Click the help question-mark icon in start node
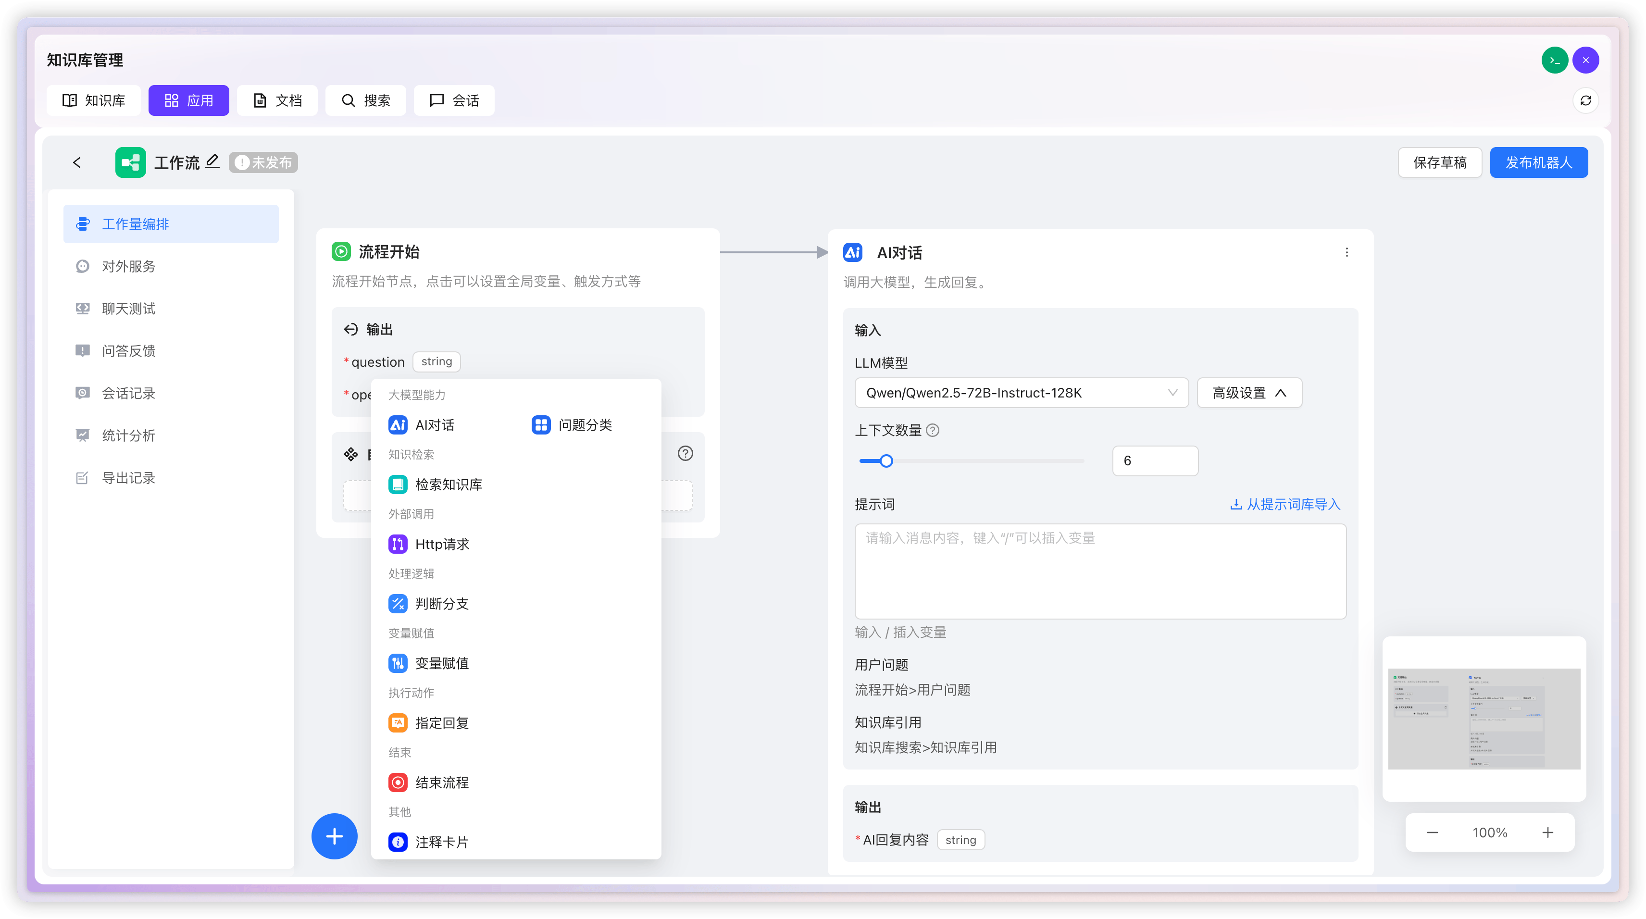 (685, 454)
